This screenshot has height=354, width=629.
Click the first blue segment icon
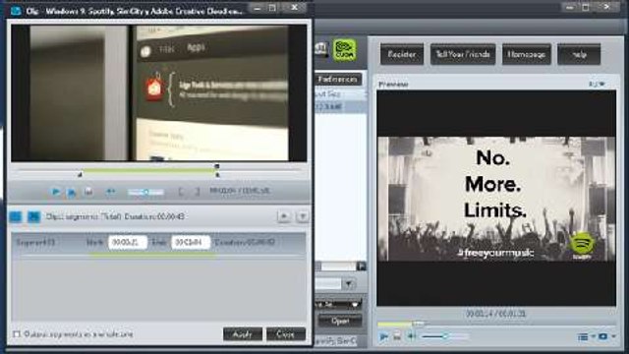16,216
